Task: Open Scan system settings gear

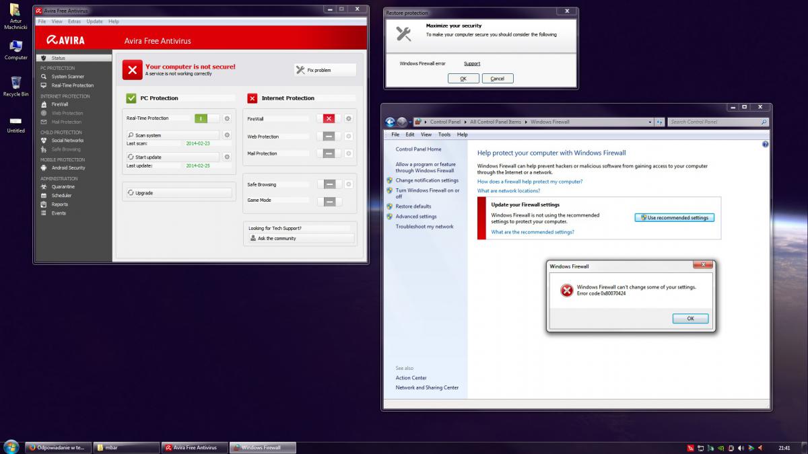Action: (227, 135)
